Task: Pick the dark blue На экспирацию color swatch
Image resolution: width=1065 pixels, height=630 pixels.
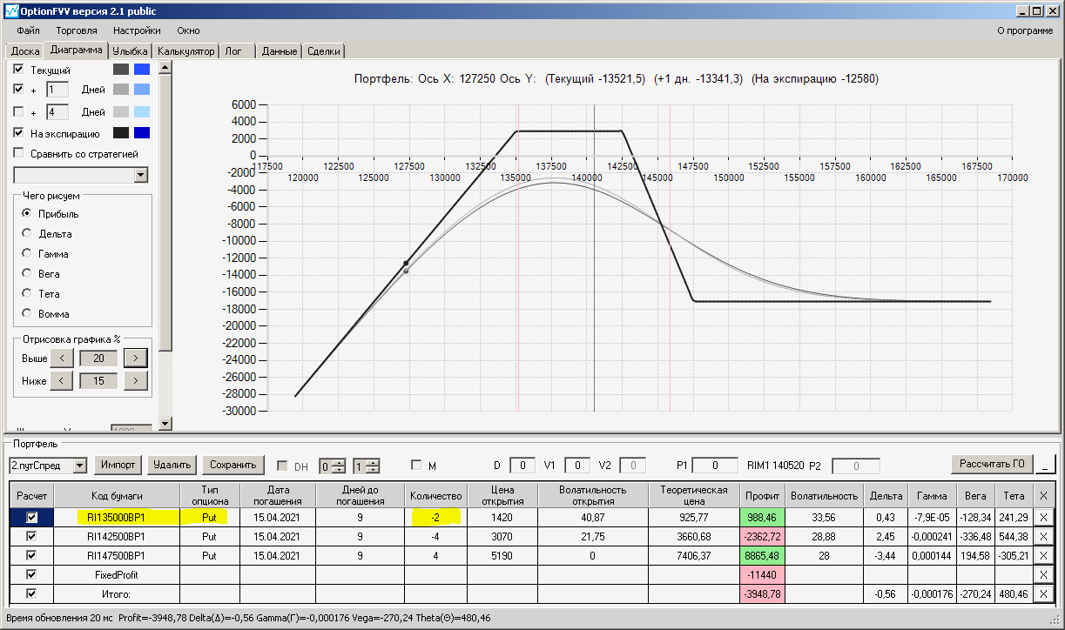Action: 142,132
